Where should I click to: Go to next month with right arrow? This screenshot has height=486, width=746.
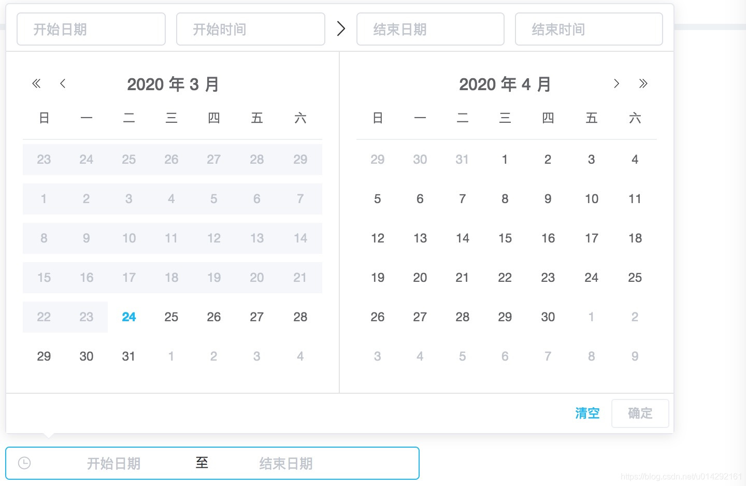coord(616,83)
